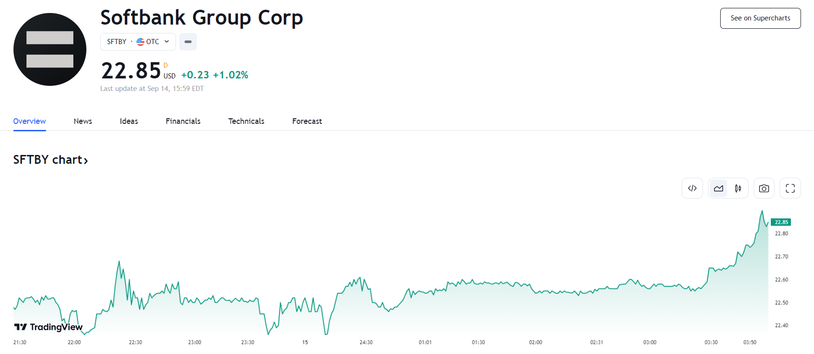Click the minus status badge next to ticker
Screen dimensions: 814x354
188,42
